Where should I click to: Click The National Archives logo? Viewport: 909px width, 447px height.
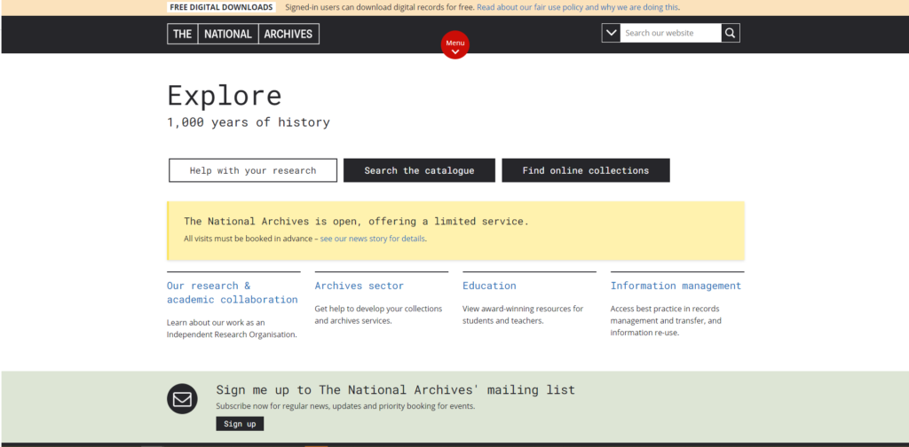(243, 34)
